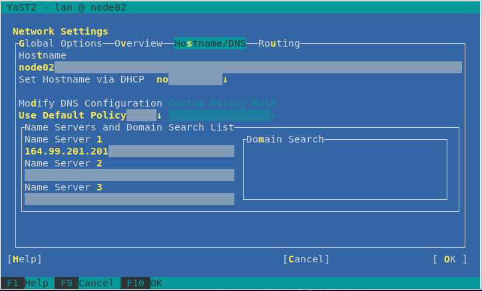This screenshot has width=482, height=291.
Task: Open the Set Hostname via DHCP dropdown
Action: click(x=192, y=79)
